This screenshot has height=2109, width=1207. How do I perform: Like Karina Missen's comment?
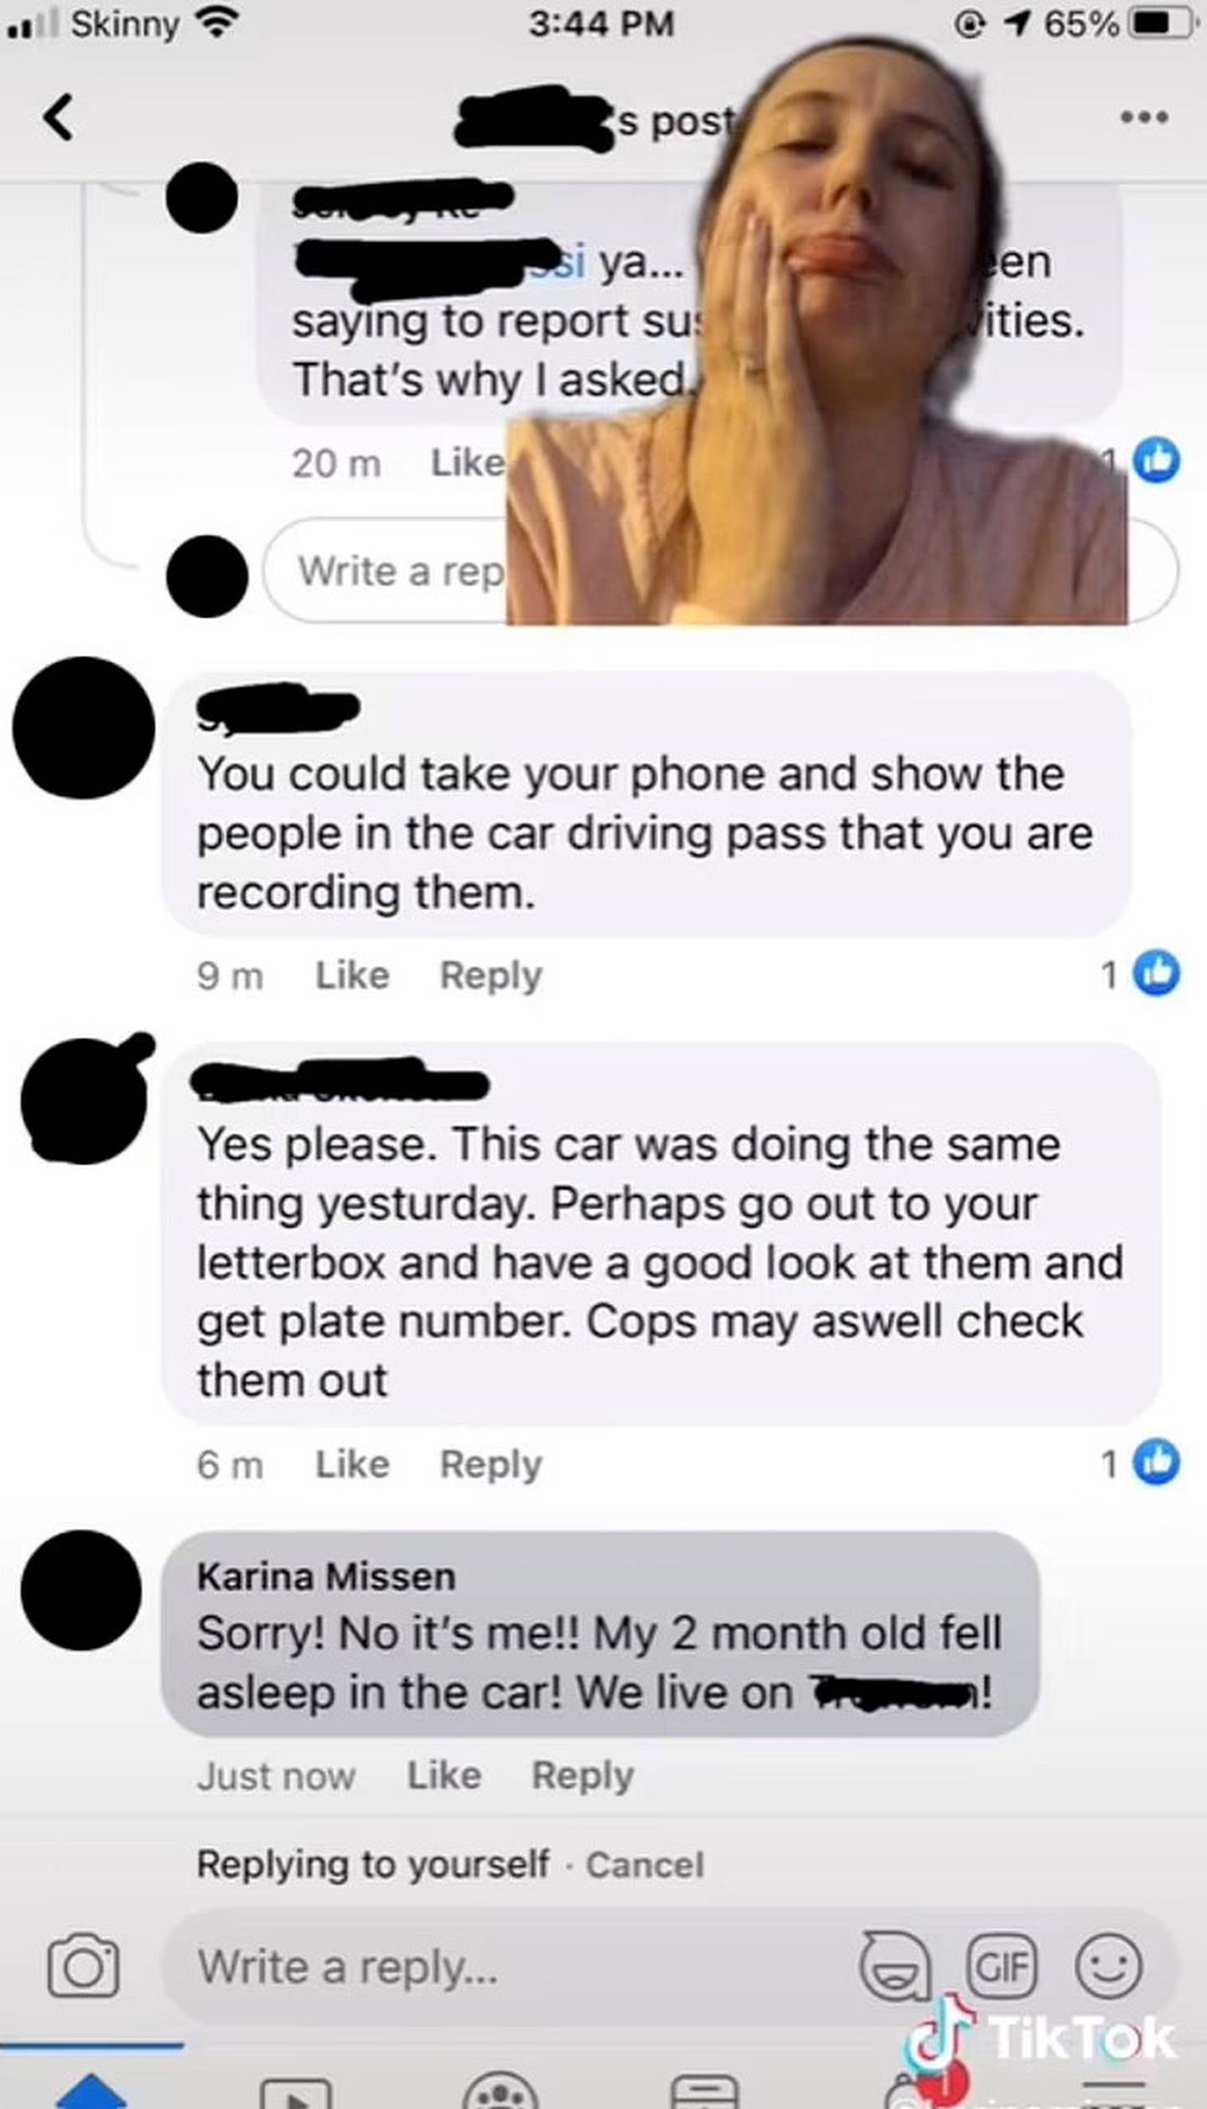(x=444, y=1775)
